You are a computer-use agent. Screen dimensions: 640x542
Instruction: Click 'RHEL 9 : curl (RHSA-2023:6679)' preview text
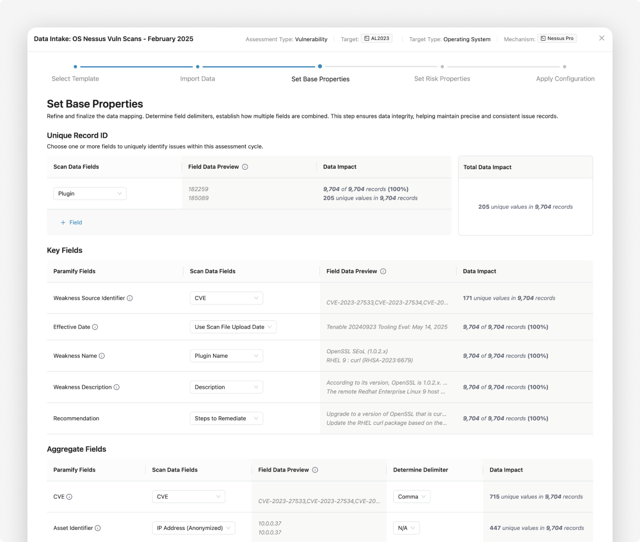coord(370,360)
